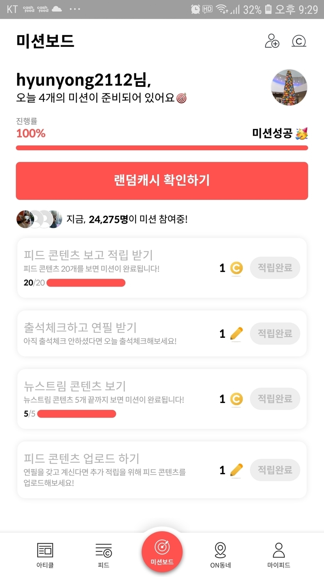This screenshot has height=577, width=324.
Task: Tap the participant avatars group
Action: 39,219
